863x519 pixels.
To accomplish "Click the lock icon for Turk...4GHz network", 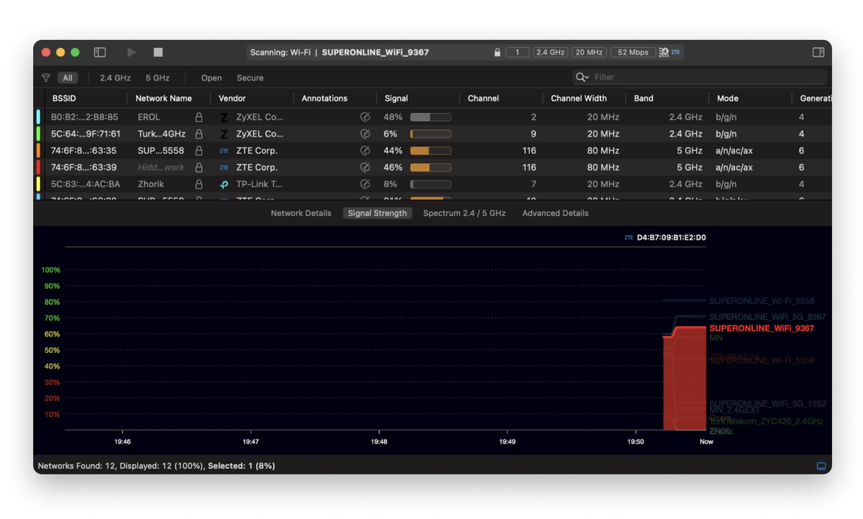I will (199, 133).
